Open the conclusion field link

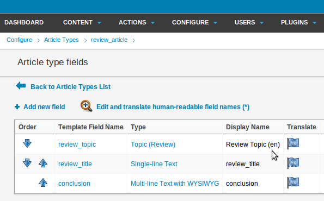point(74,184)
